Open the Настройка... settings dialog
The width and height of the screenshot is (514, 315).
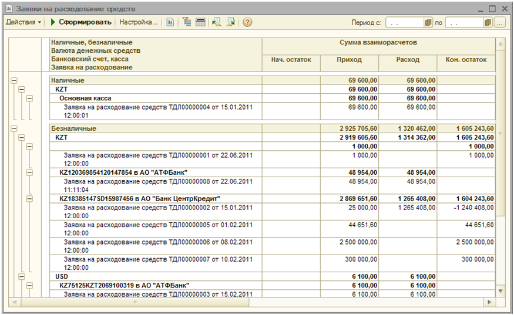tap(138, 22)
